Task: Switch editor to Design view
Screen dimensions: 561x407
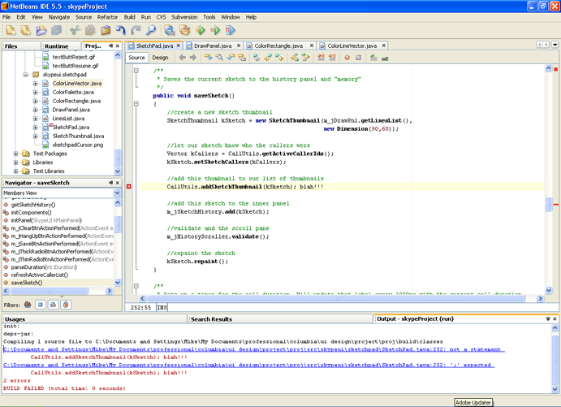Action: coord(160,58)
